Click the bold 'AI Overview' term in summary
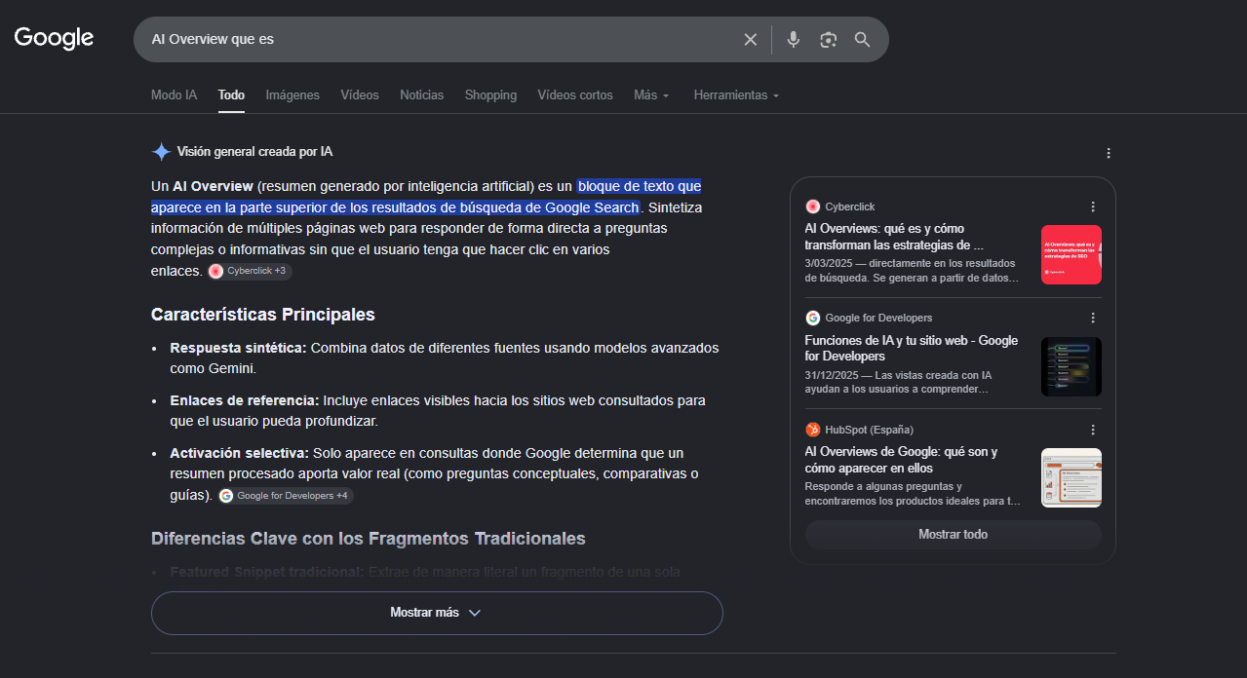Image resolution: width=1247 pixels, height=678 pixels. (x=213, y=186)
